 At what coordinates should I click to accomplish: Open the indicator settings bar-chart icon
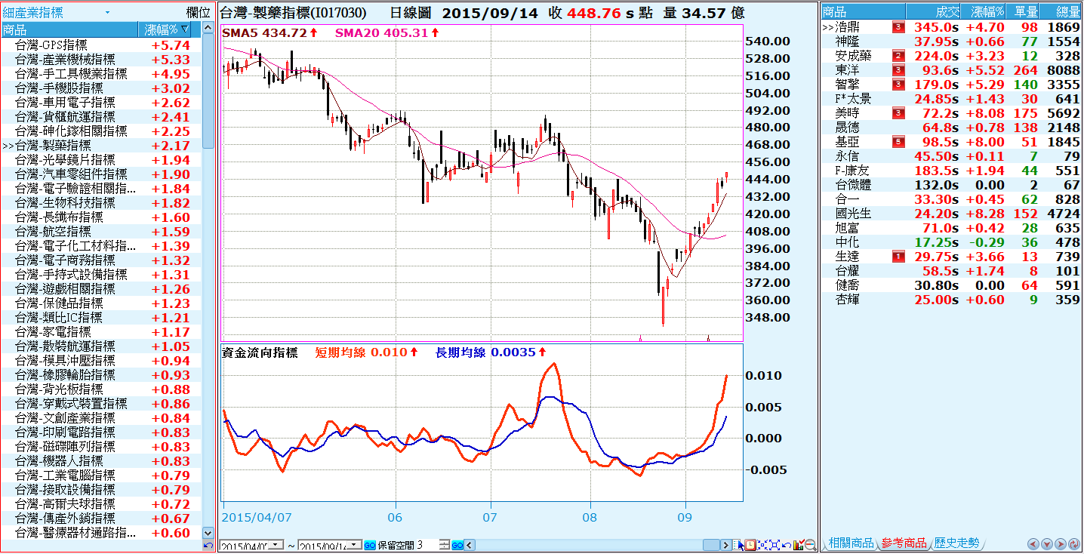tap(799, 545)
